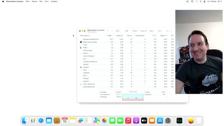
Task: Sort by Пробуждения column header
Action: [140, 36]
